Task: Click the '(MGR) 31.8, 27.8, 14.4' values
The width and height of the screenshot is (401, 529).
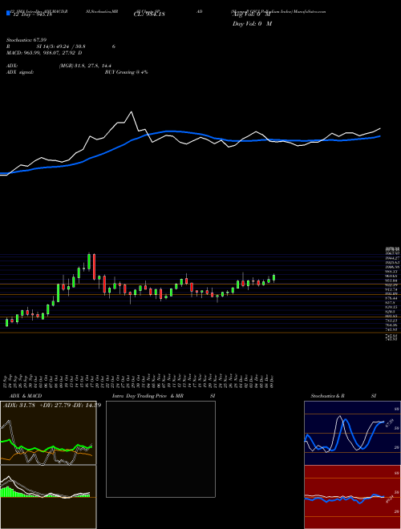Action: (x=85, y=66)
